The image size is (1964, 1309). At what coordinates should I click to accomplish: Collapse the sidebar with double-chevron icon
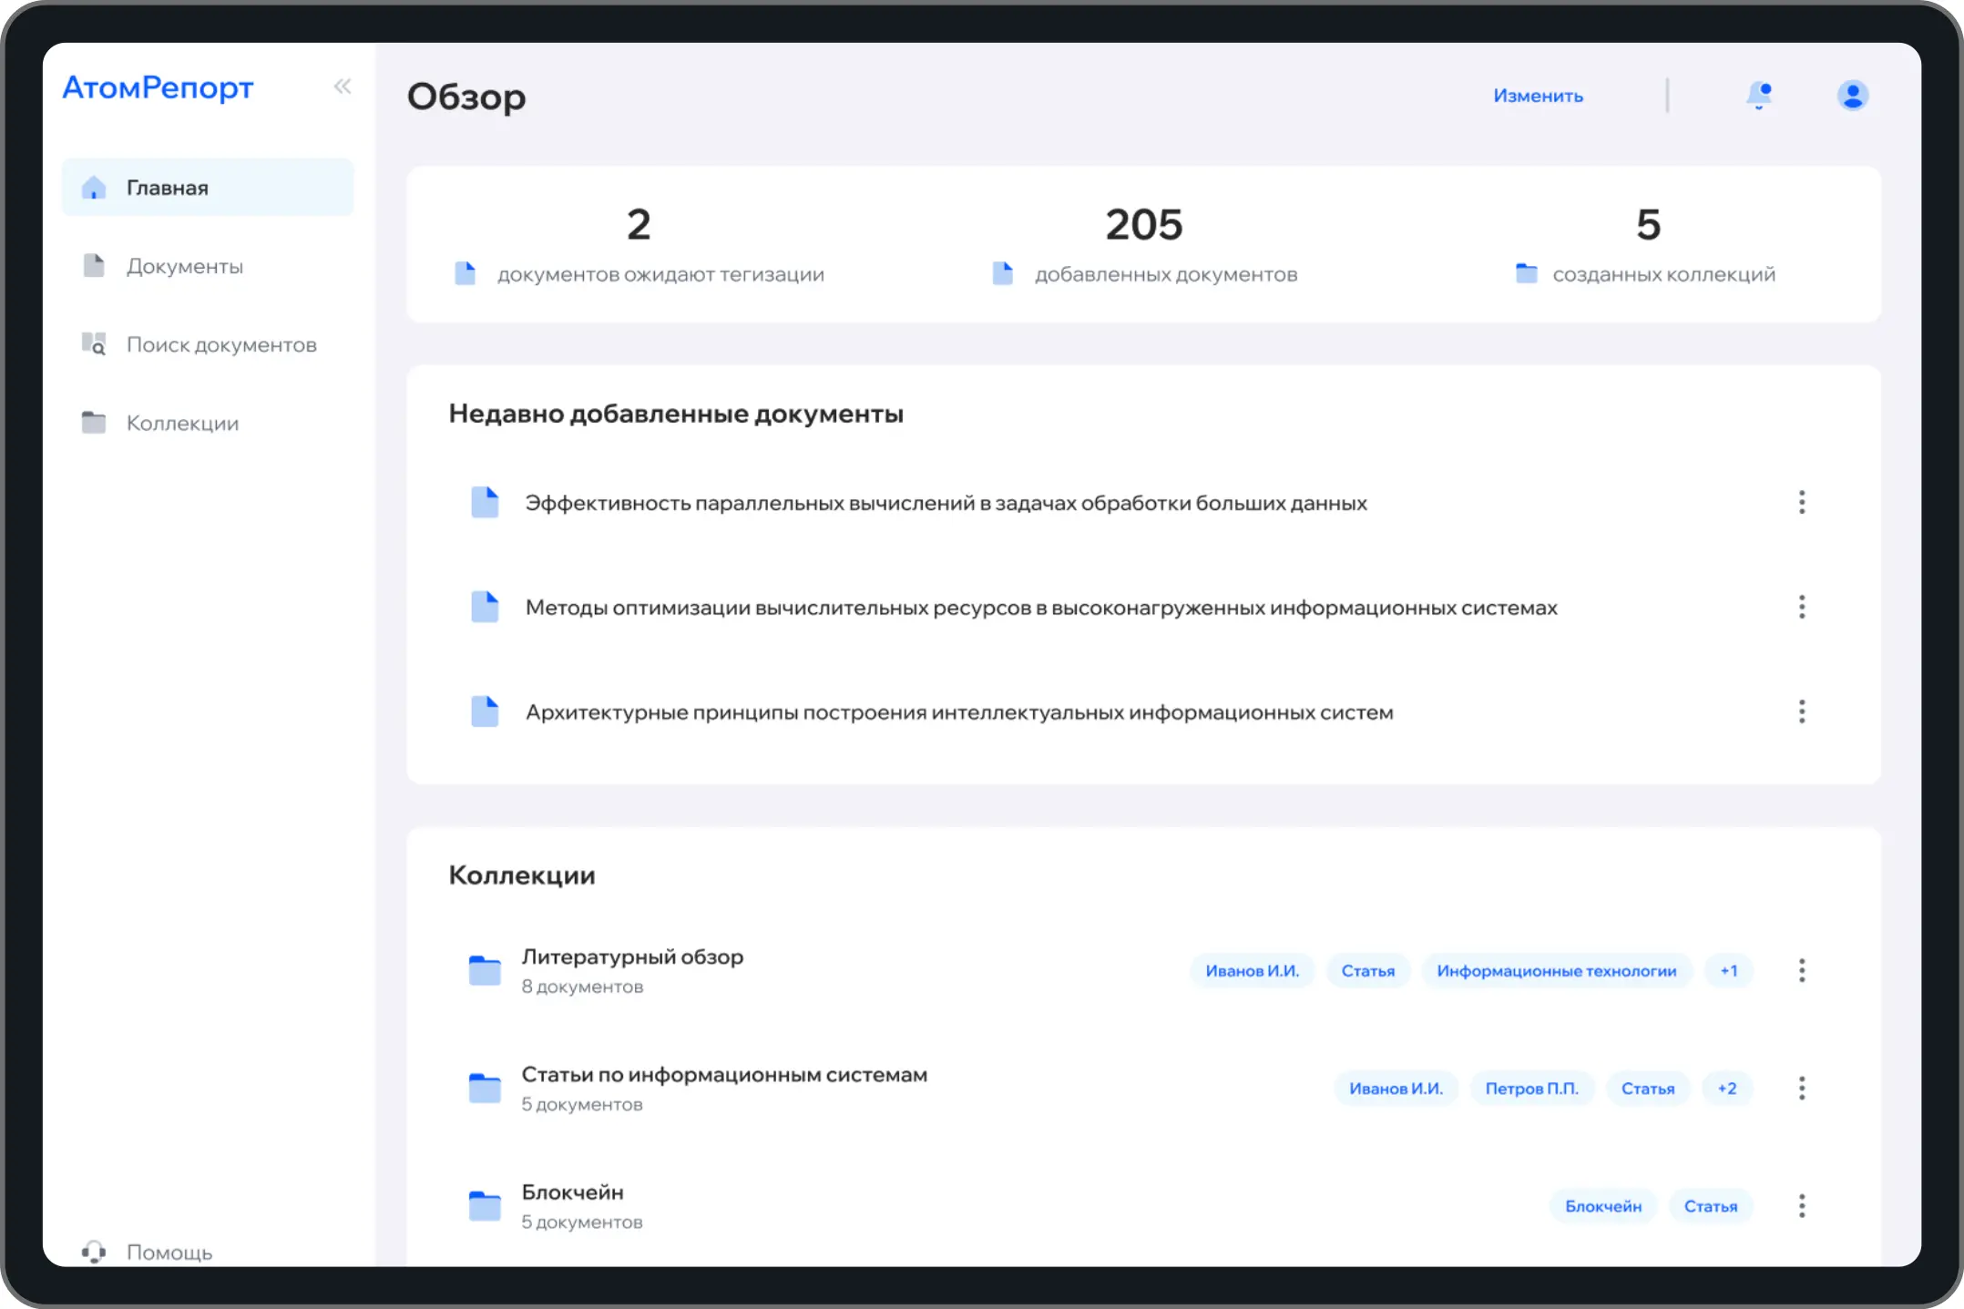point(343,87)
